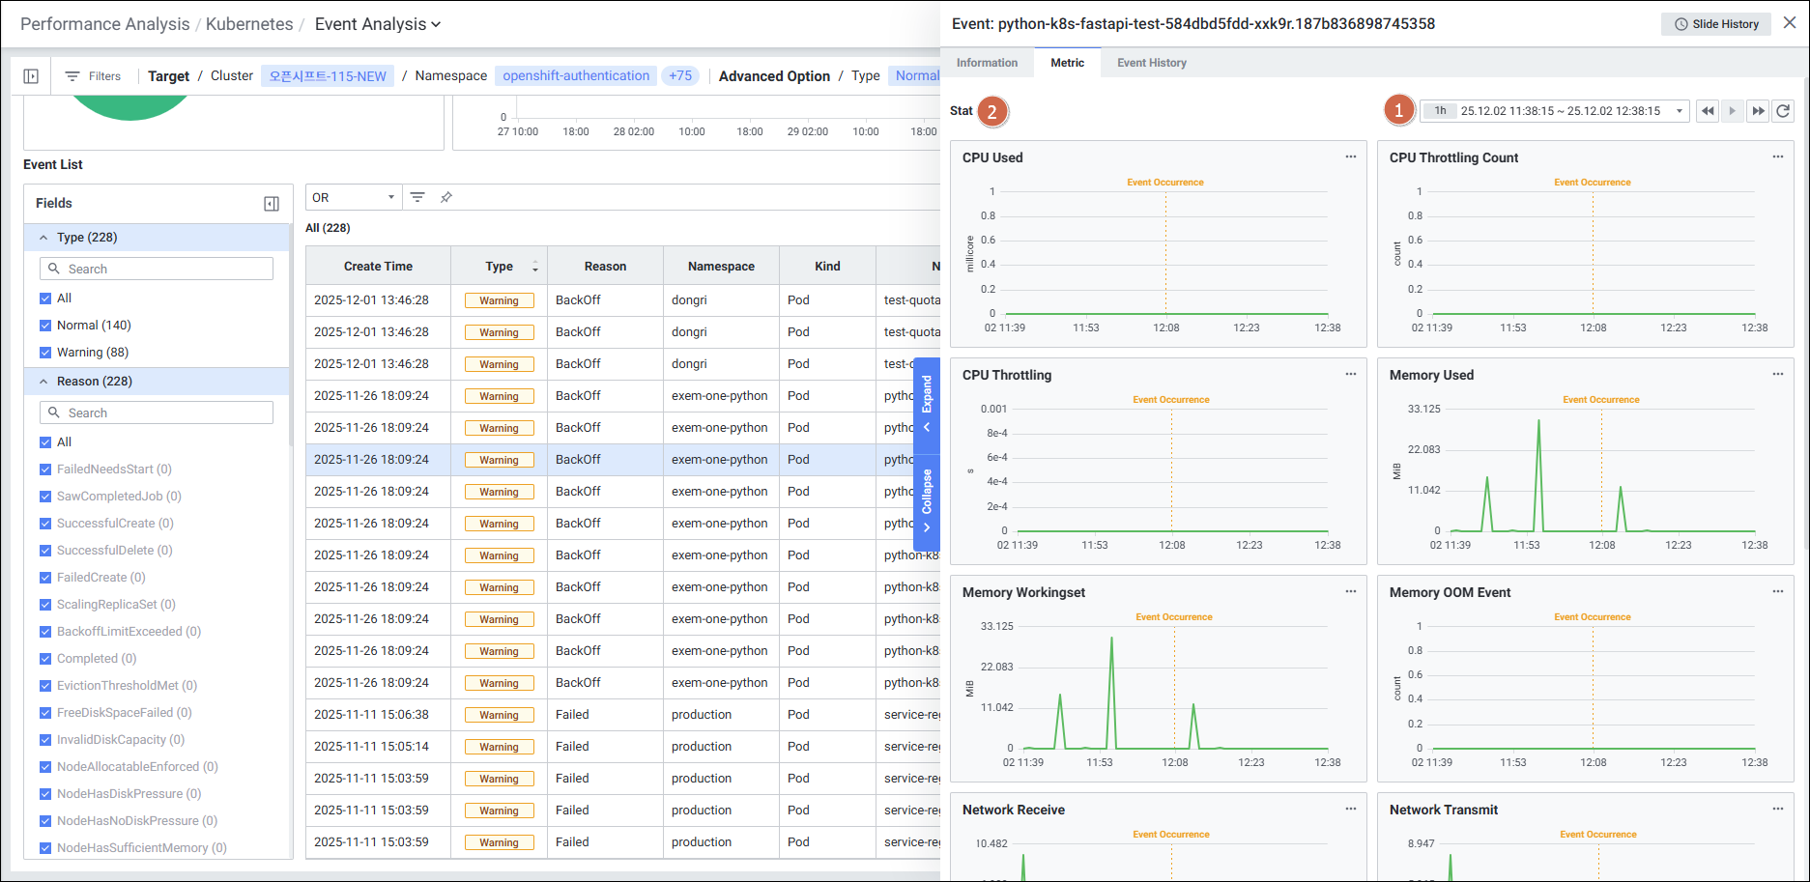Jump back with the rewind time button
The width and height of the screenshot is (1810, 882).
click(x=1708, y=111)
